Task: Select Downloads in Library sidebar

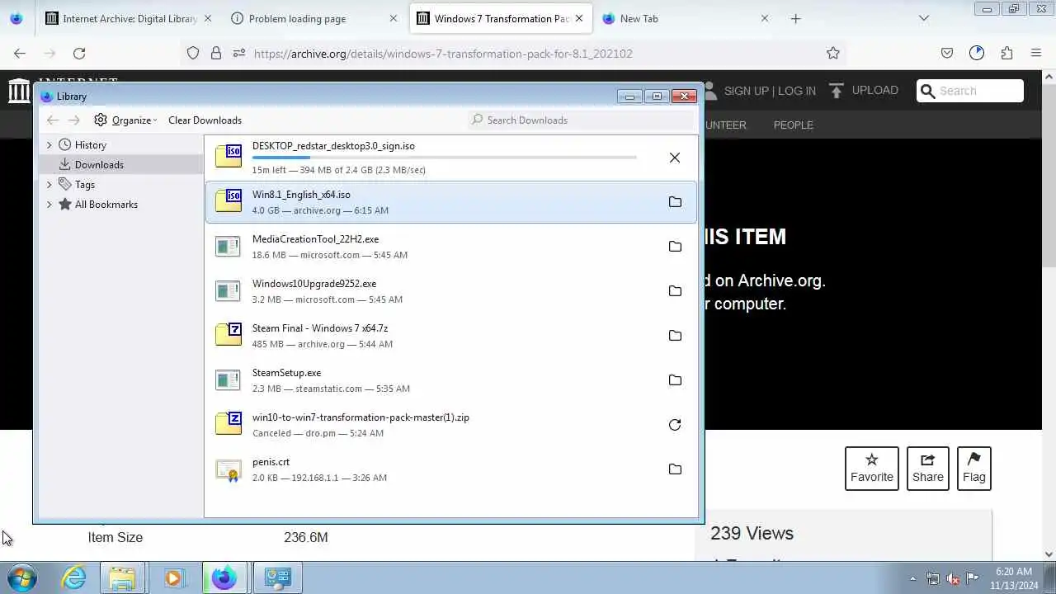Action: pos(120,165)
